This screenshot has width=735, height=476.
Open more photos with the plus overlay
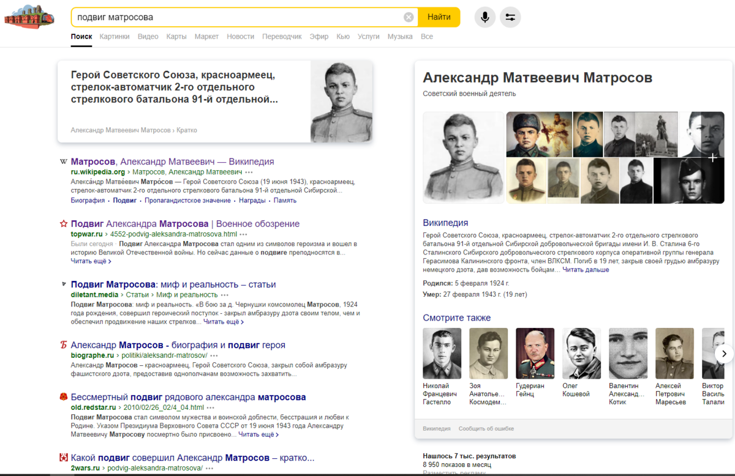click(x=712, y=158)
